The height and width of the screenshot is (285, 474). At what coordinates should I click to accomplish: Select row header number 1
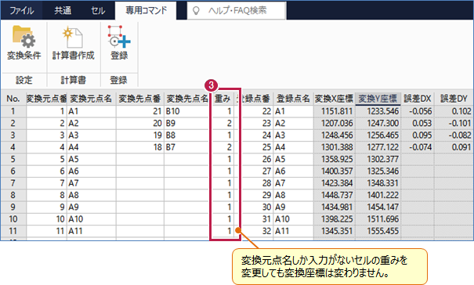point(13,111)
